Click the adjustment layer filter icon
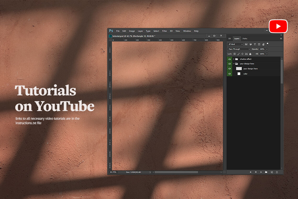Image resolution: width=298 pixels, height=199 pixels. [250, 44]
